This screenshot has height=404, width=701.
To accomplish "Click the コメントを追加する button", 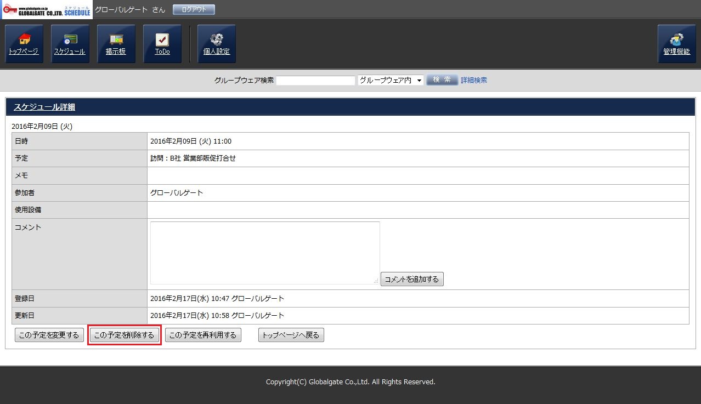I will point(412,279).
